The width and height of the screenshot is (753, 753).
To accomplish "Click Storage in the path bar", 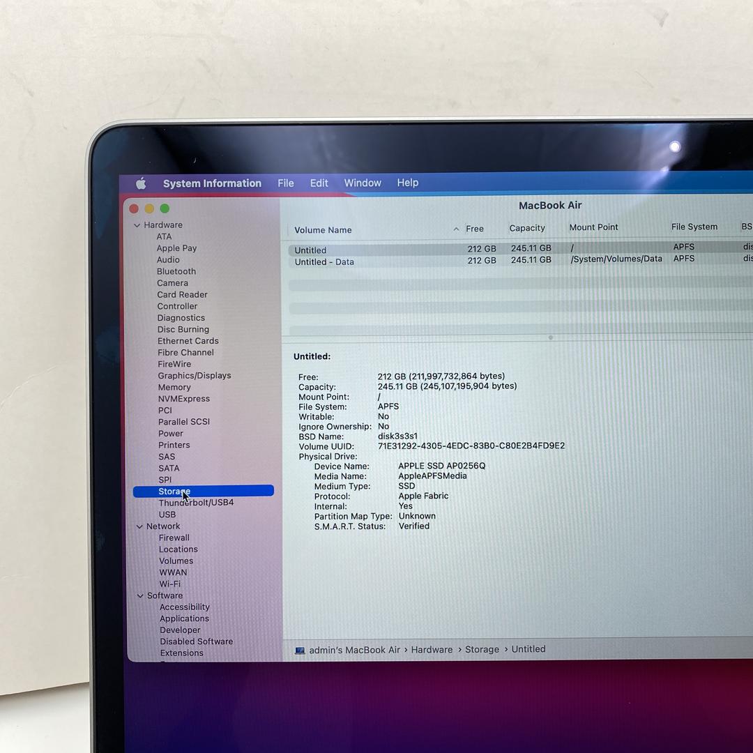I will tap(482, 649).
